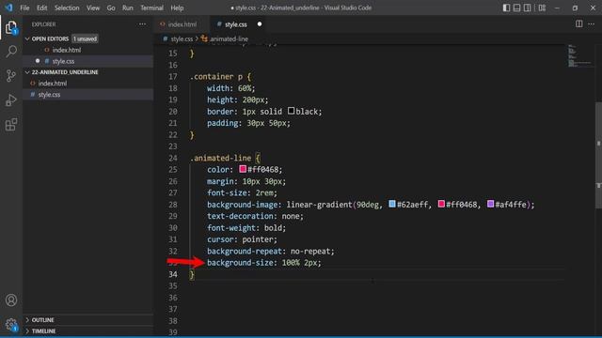Screen dimensions: 602x338
Task: Toggle the primary side bar layout icon
Action: pyautogui.click(x=506, y=8)
